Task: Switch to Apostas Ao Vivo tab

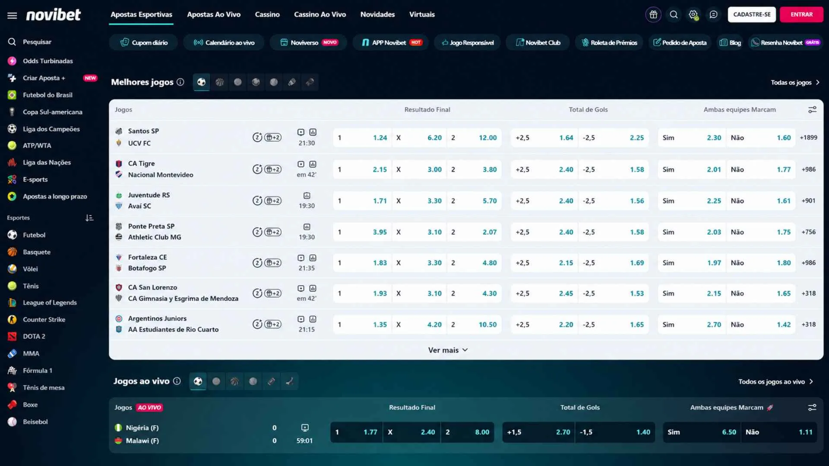Action: click(x=214, y=14)
